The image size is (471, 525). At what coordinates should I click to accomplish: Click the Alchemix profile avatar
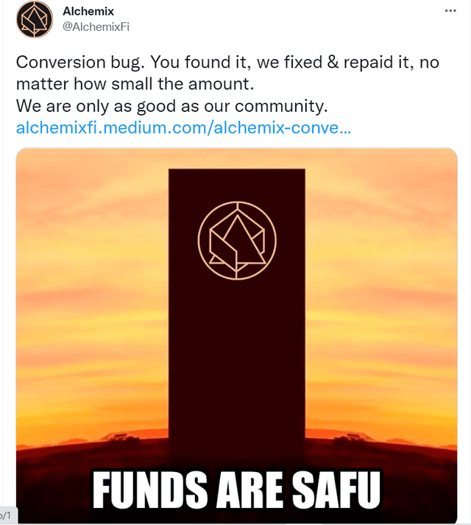tap(35, 20)
